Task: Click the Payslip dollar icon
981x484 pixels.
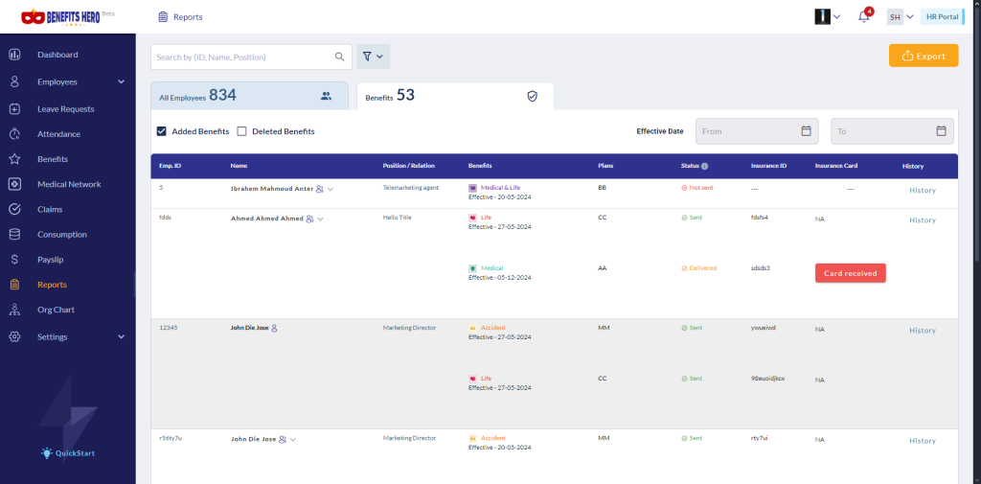Action: pyautogui.click(x=15, y=259)
